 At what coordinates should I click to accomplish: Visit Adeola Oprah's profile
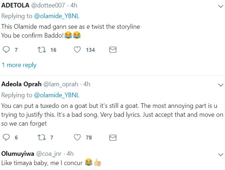21,84
